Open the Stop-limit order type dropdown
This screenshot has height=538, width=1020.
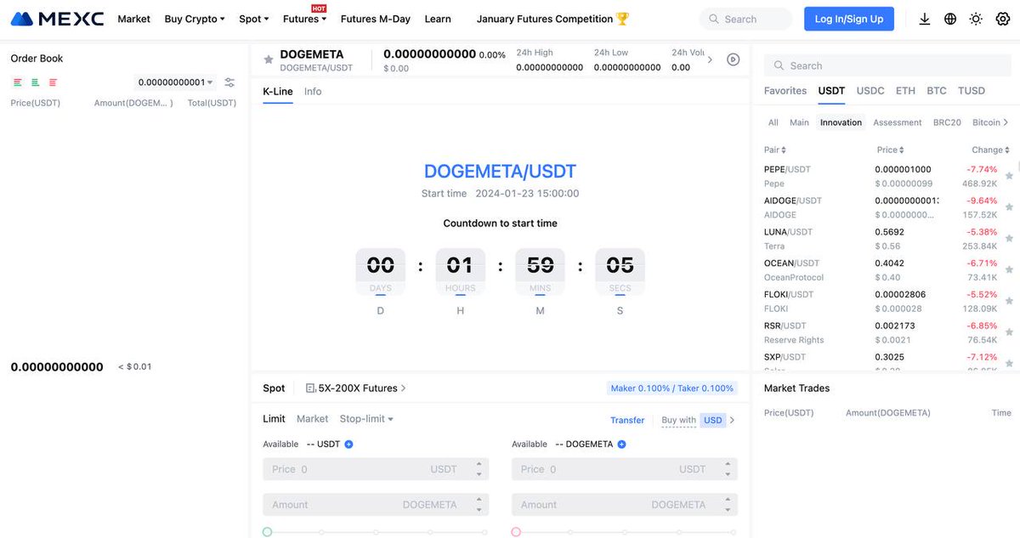tap(366, 419)
